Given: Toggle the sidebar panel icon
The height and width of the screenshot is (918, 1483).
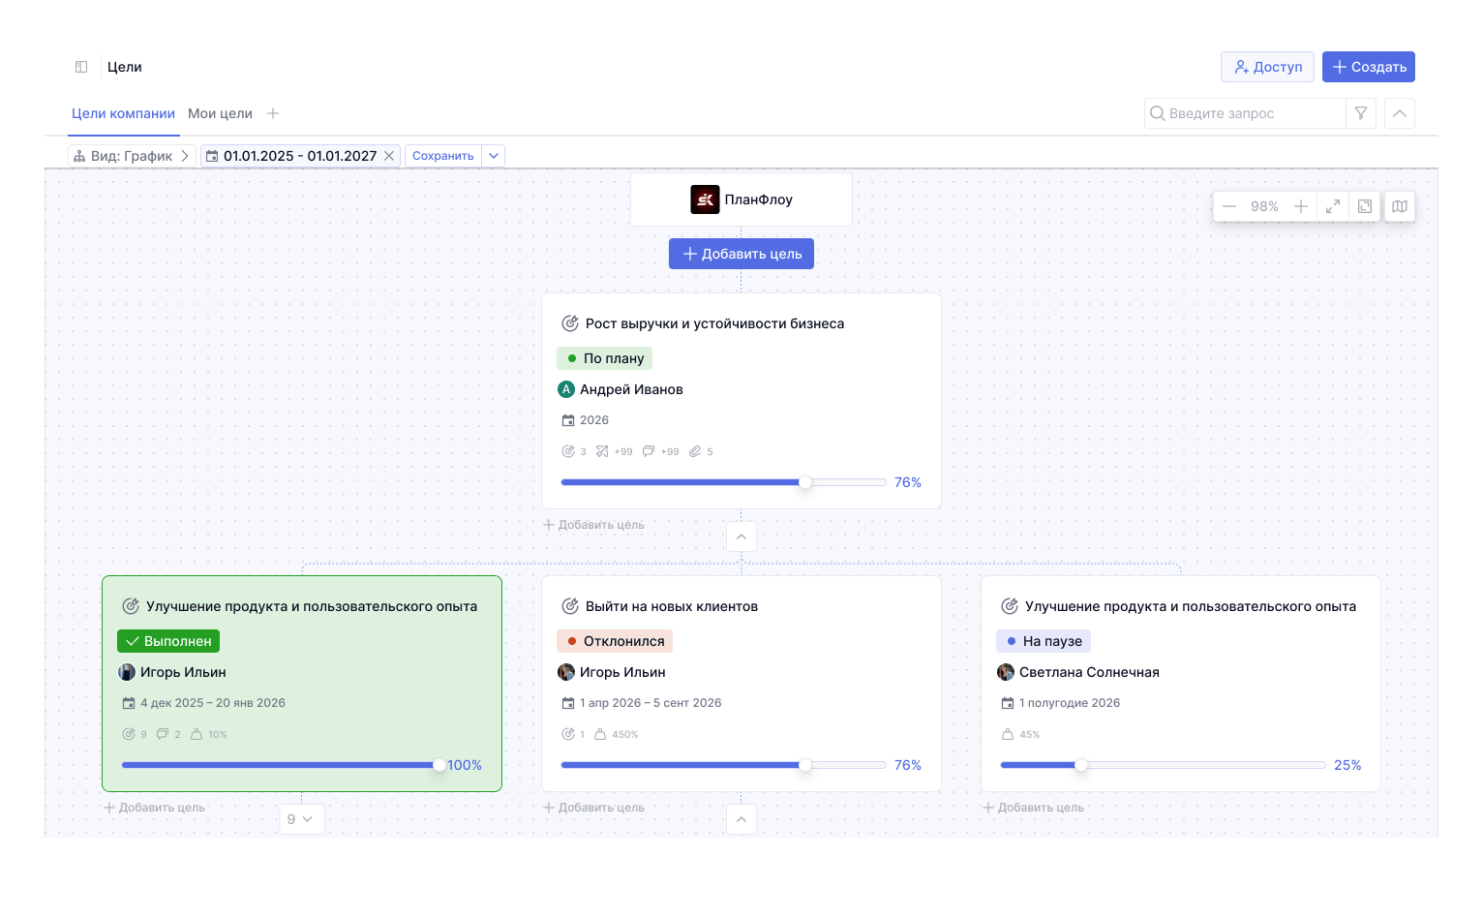Looking at the screenshot, I should coord(81,67).
